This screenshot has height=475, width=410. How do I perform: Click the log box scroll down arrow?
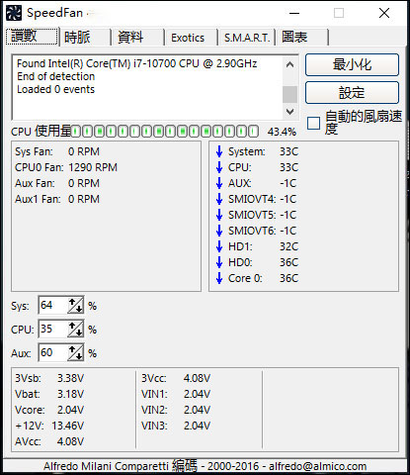(x=289, y=112)
